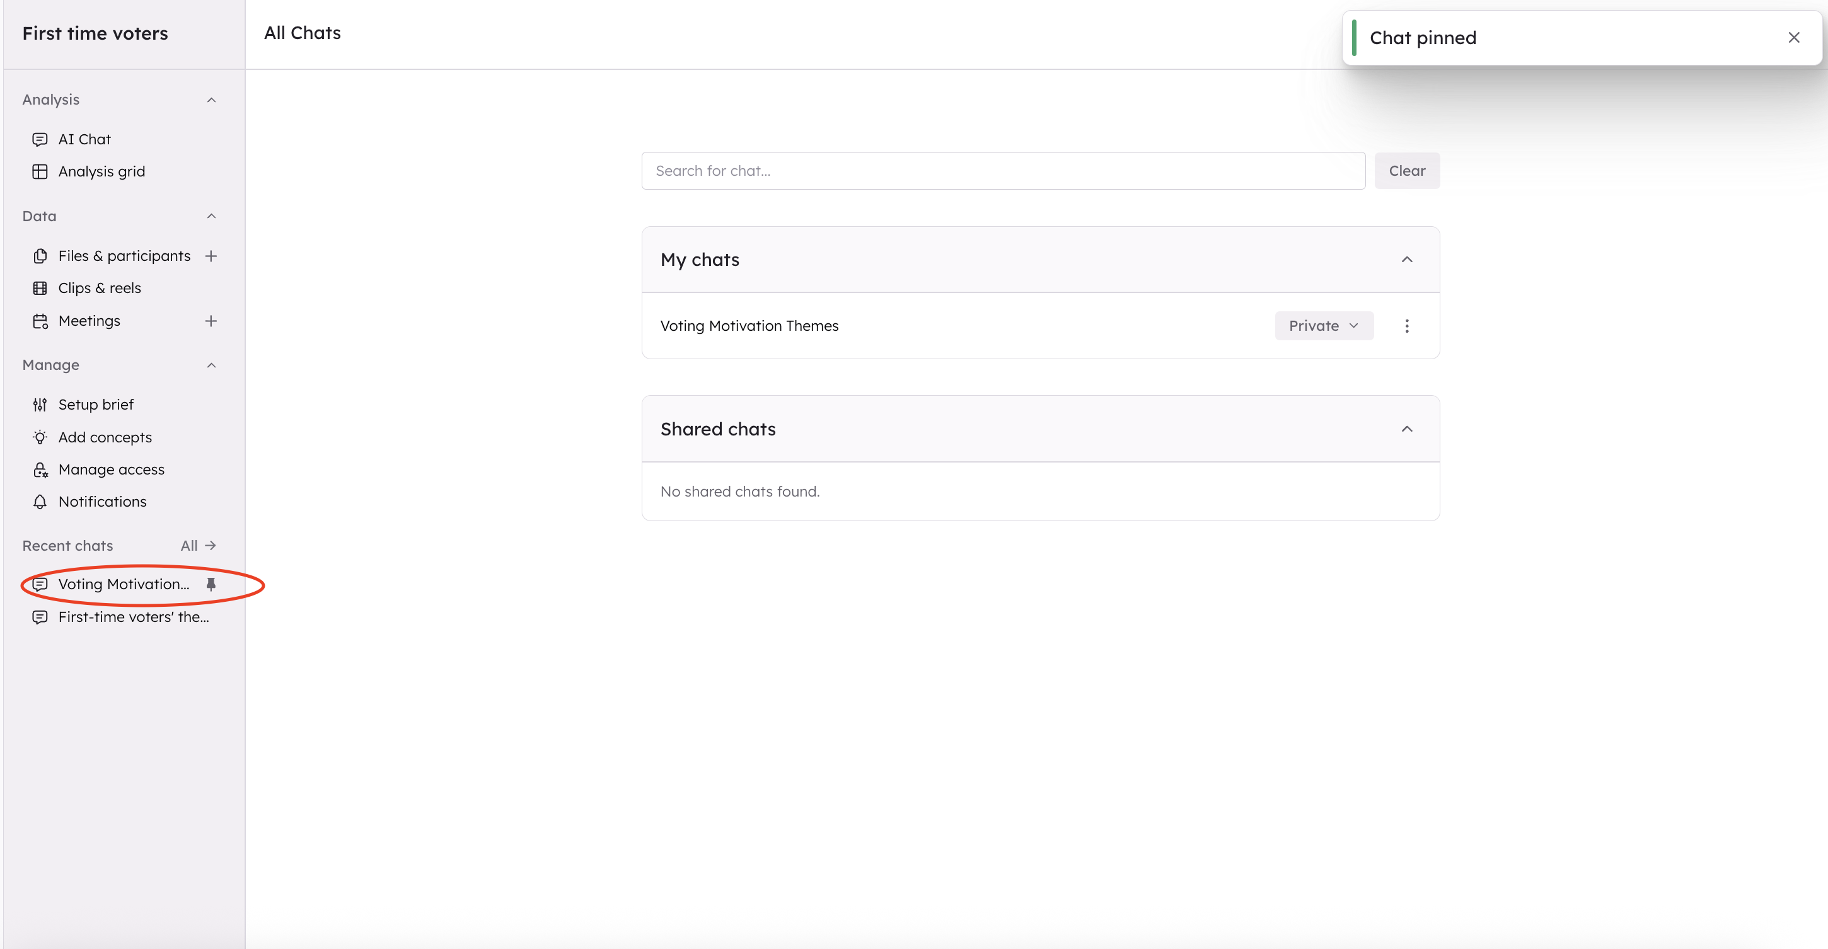Open Manage access menu item

[x=111, y=469]
